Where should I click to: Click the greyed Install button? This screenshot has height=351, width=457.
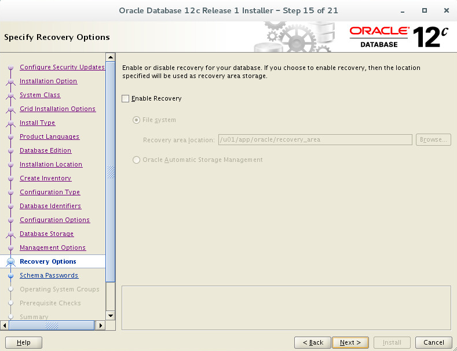tap(392, 342)
